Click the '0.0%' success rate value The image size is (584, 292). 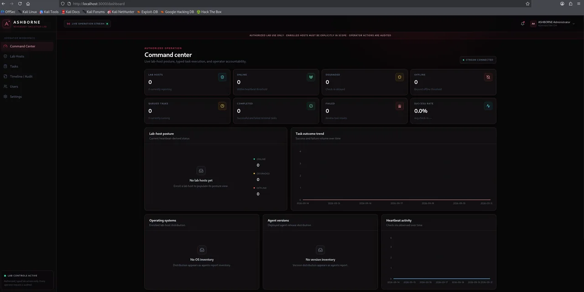[421, 111]
